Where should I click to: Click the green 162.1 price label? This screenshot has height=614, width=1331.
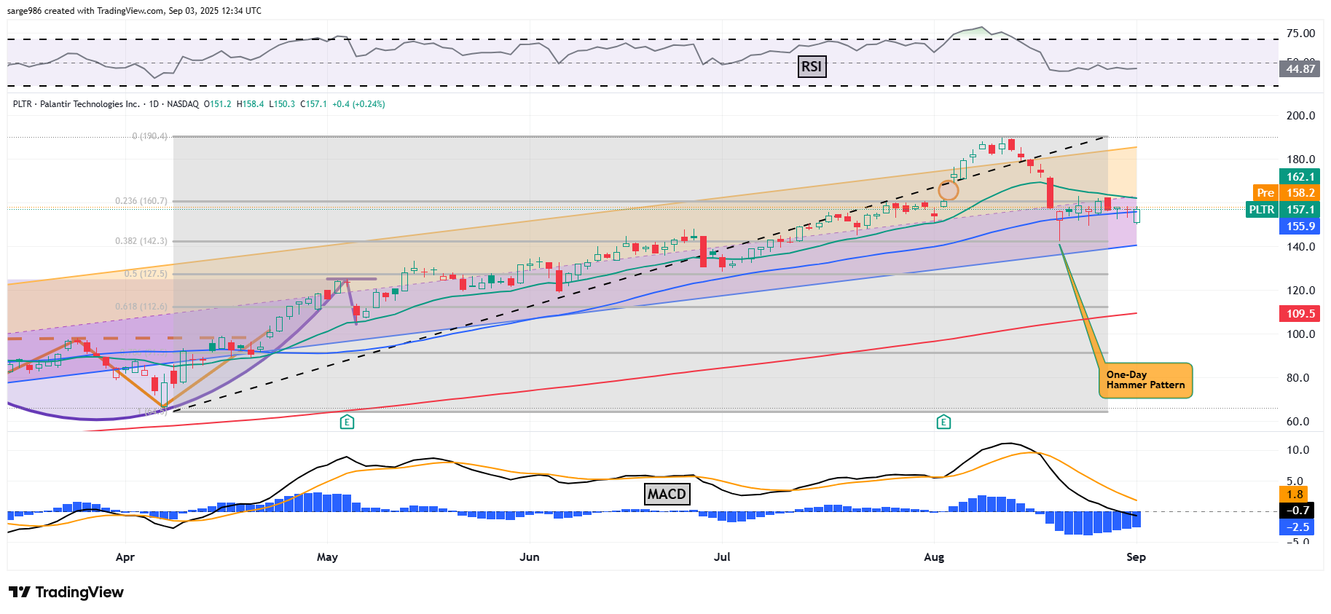coord(1300,176)
